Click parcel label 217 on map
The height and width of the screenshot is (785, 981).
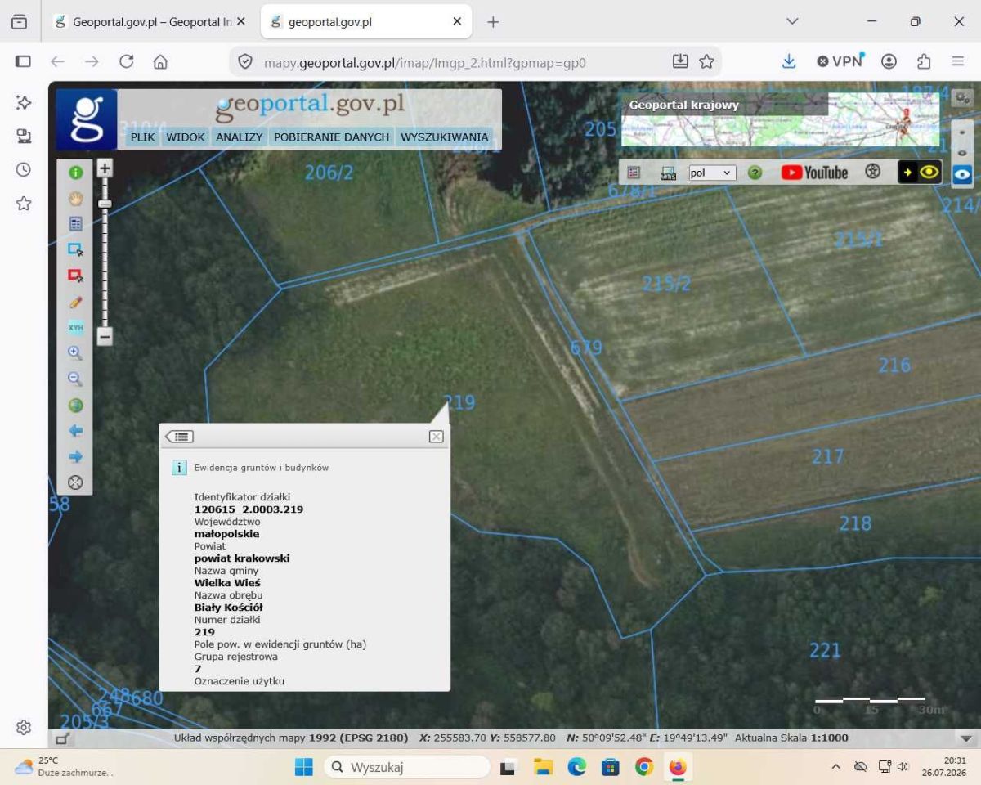(x=827, y=456)
